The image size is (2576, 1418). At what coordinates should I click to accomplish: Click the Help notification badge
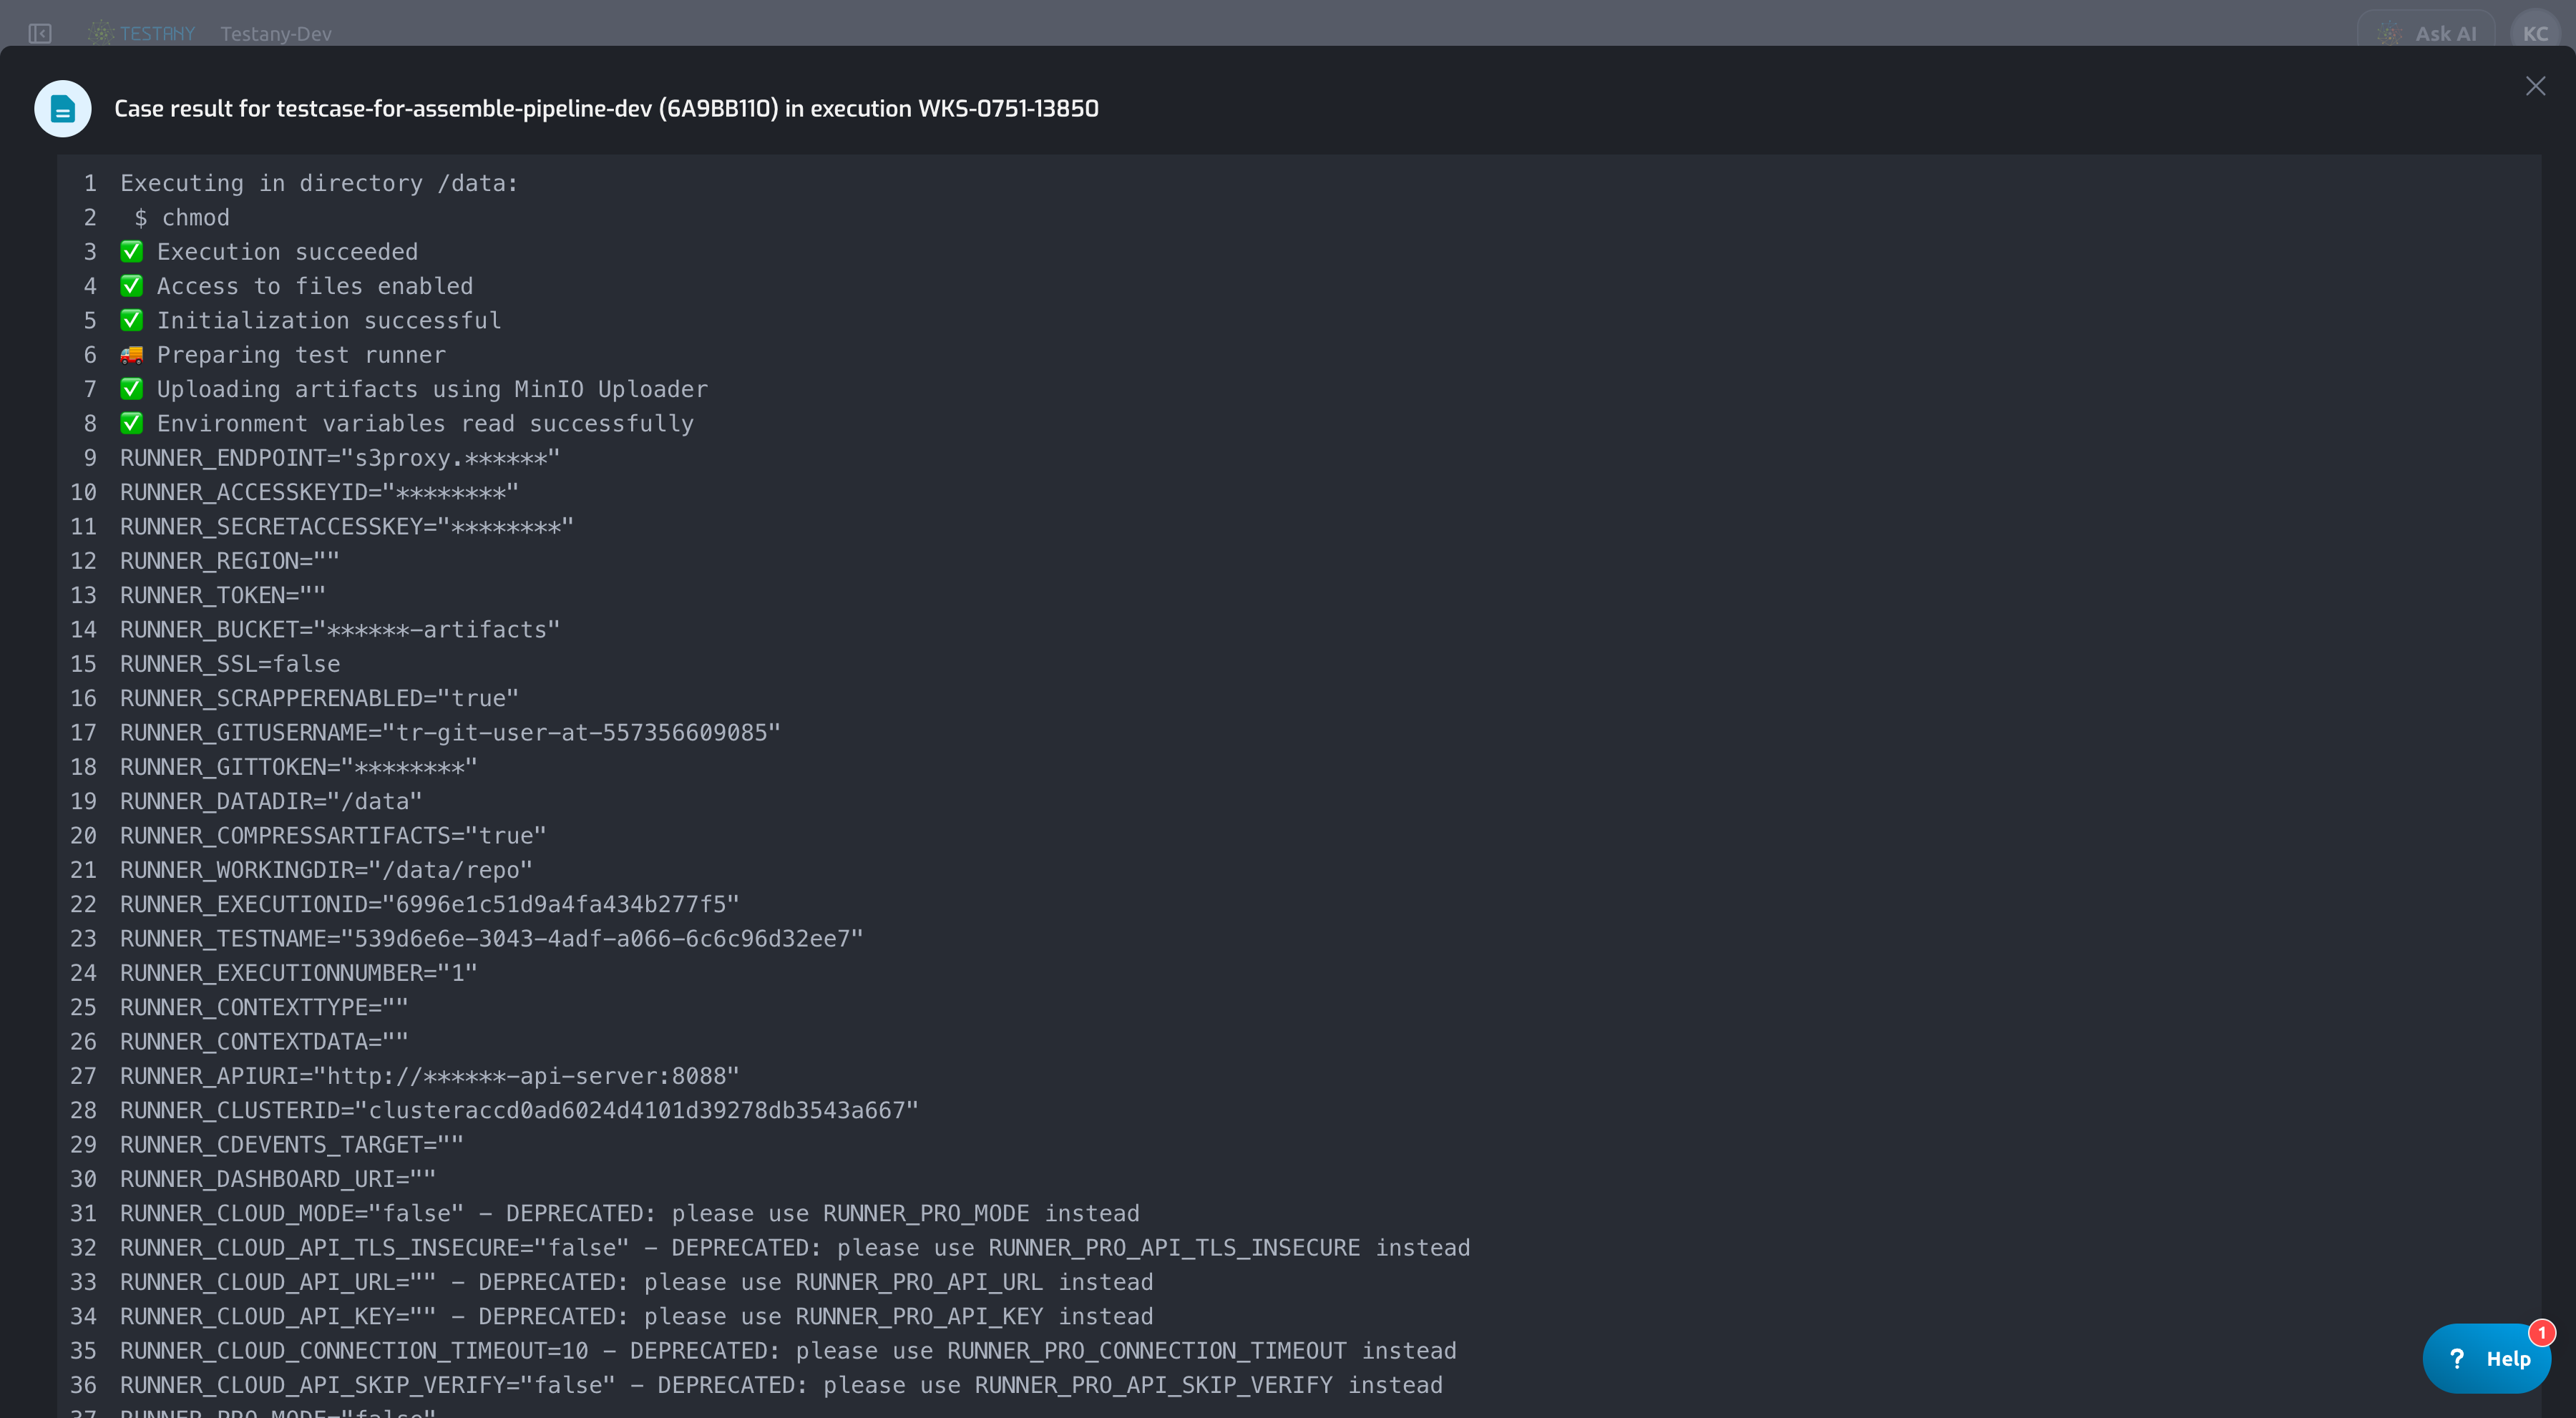(2541, 1332)
